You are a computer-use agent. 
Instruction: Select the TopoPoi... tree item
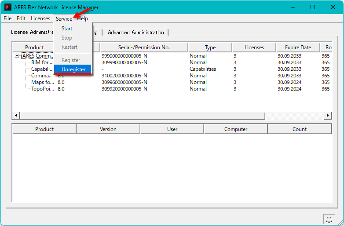(43, 89)
